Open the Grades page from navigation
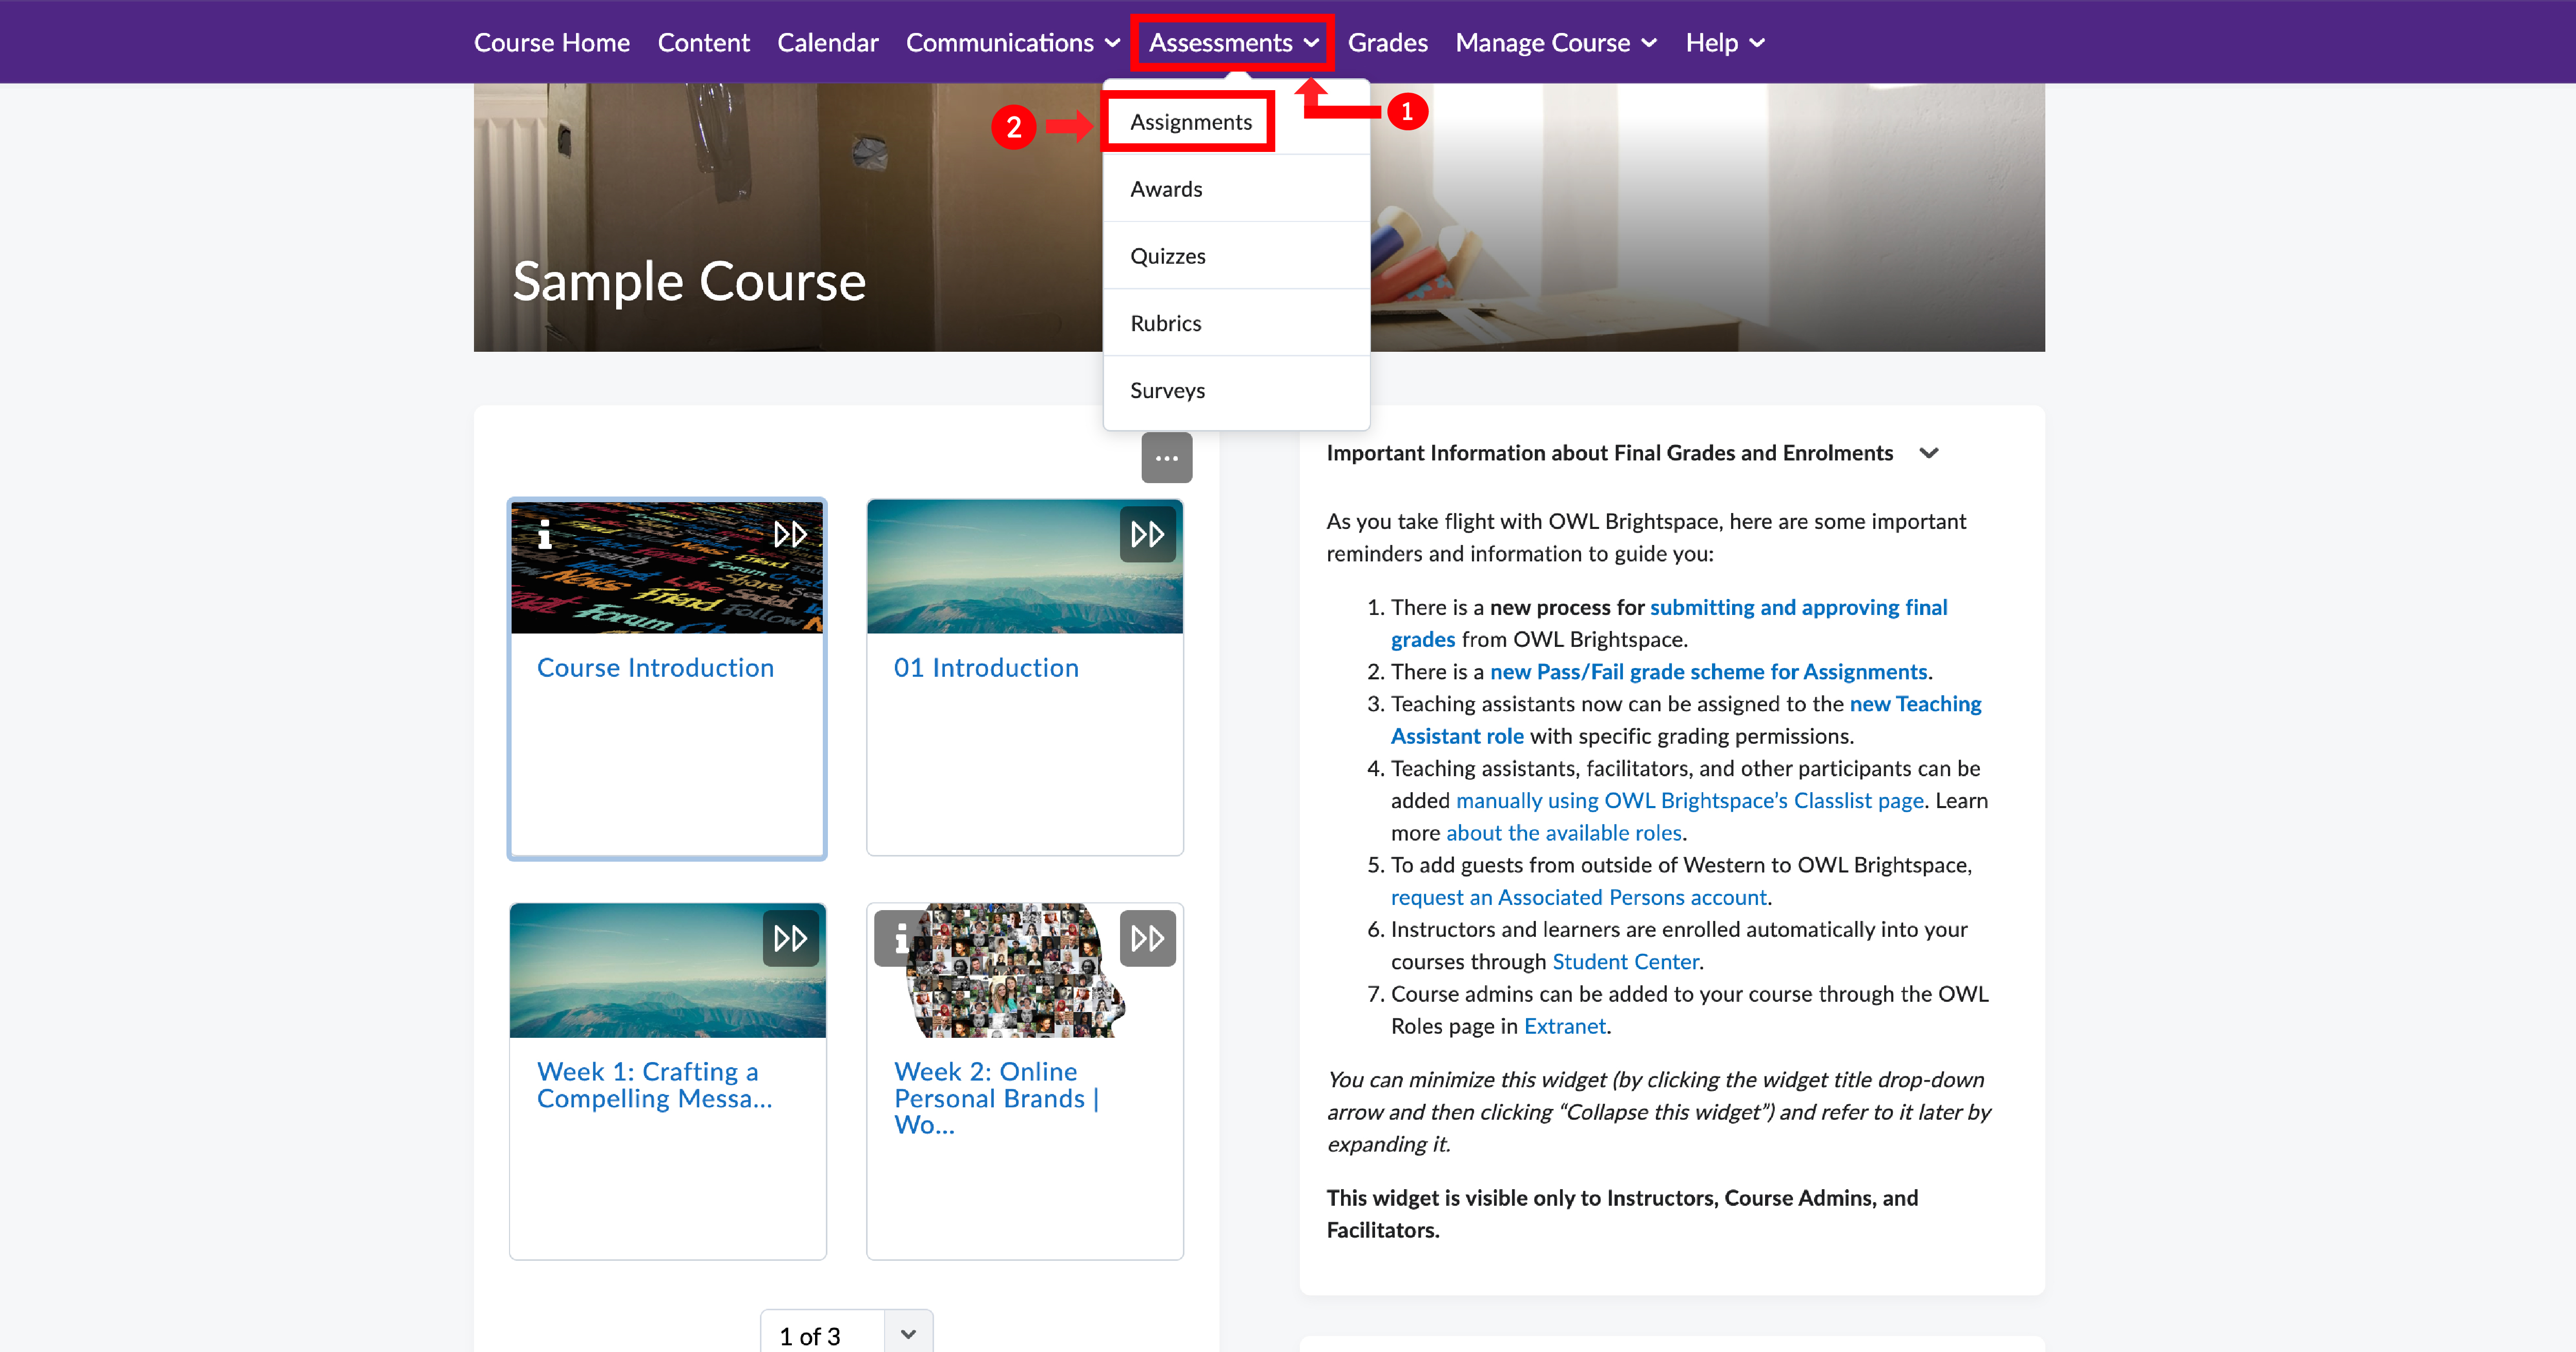 tap(1387, 42)
